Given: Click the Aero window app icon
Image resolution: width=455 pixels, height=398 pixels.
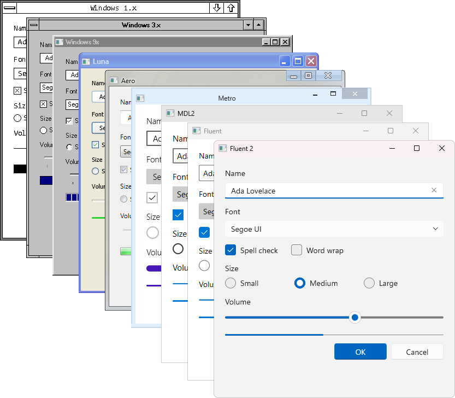Looking at the screenshot, I should 114,80.
